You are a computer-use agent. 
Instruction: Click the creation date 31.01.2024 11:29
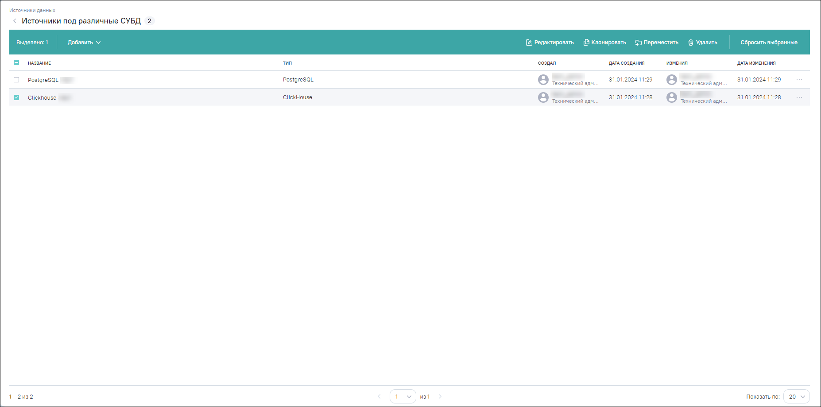631,80
